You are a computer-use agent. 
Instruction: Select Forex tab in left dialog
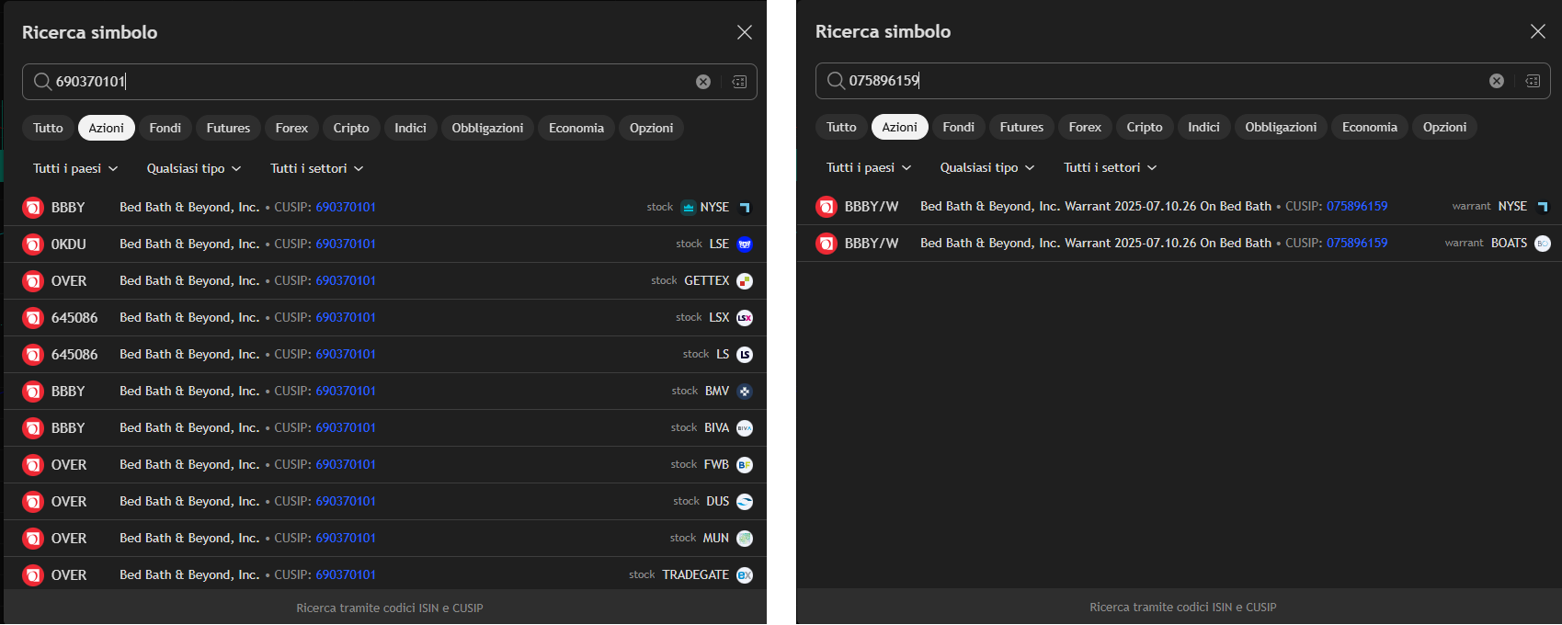[x=291, y=128]
